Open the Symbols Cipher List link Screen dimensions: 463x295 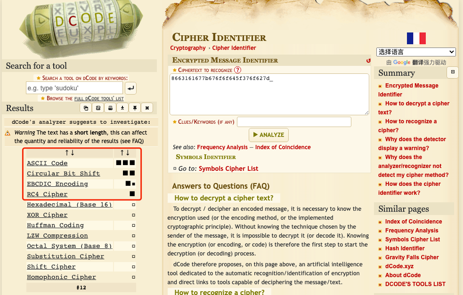[x=228, y=168]
